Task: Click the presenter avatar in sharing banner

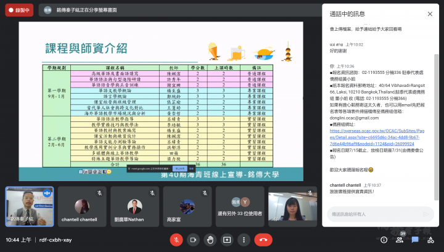Action: [47, 10]
